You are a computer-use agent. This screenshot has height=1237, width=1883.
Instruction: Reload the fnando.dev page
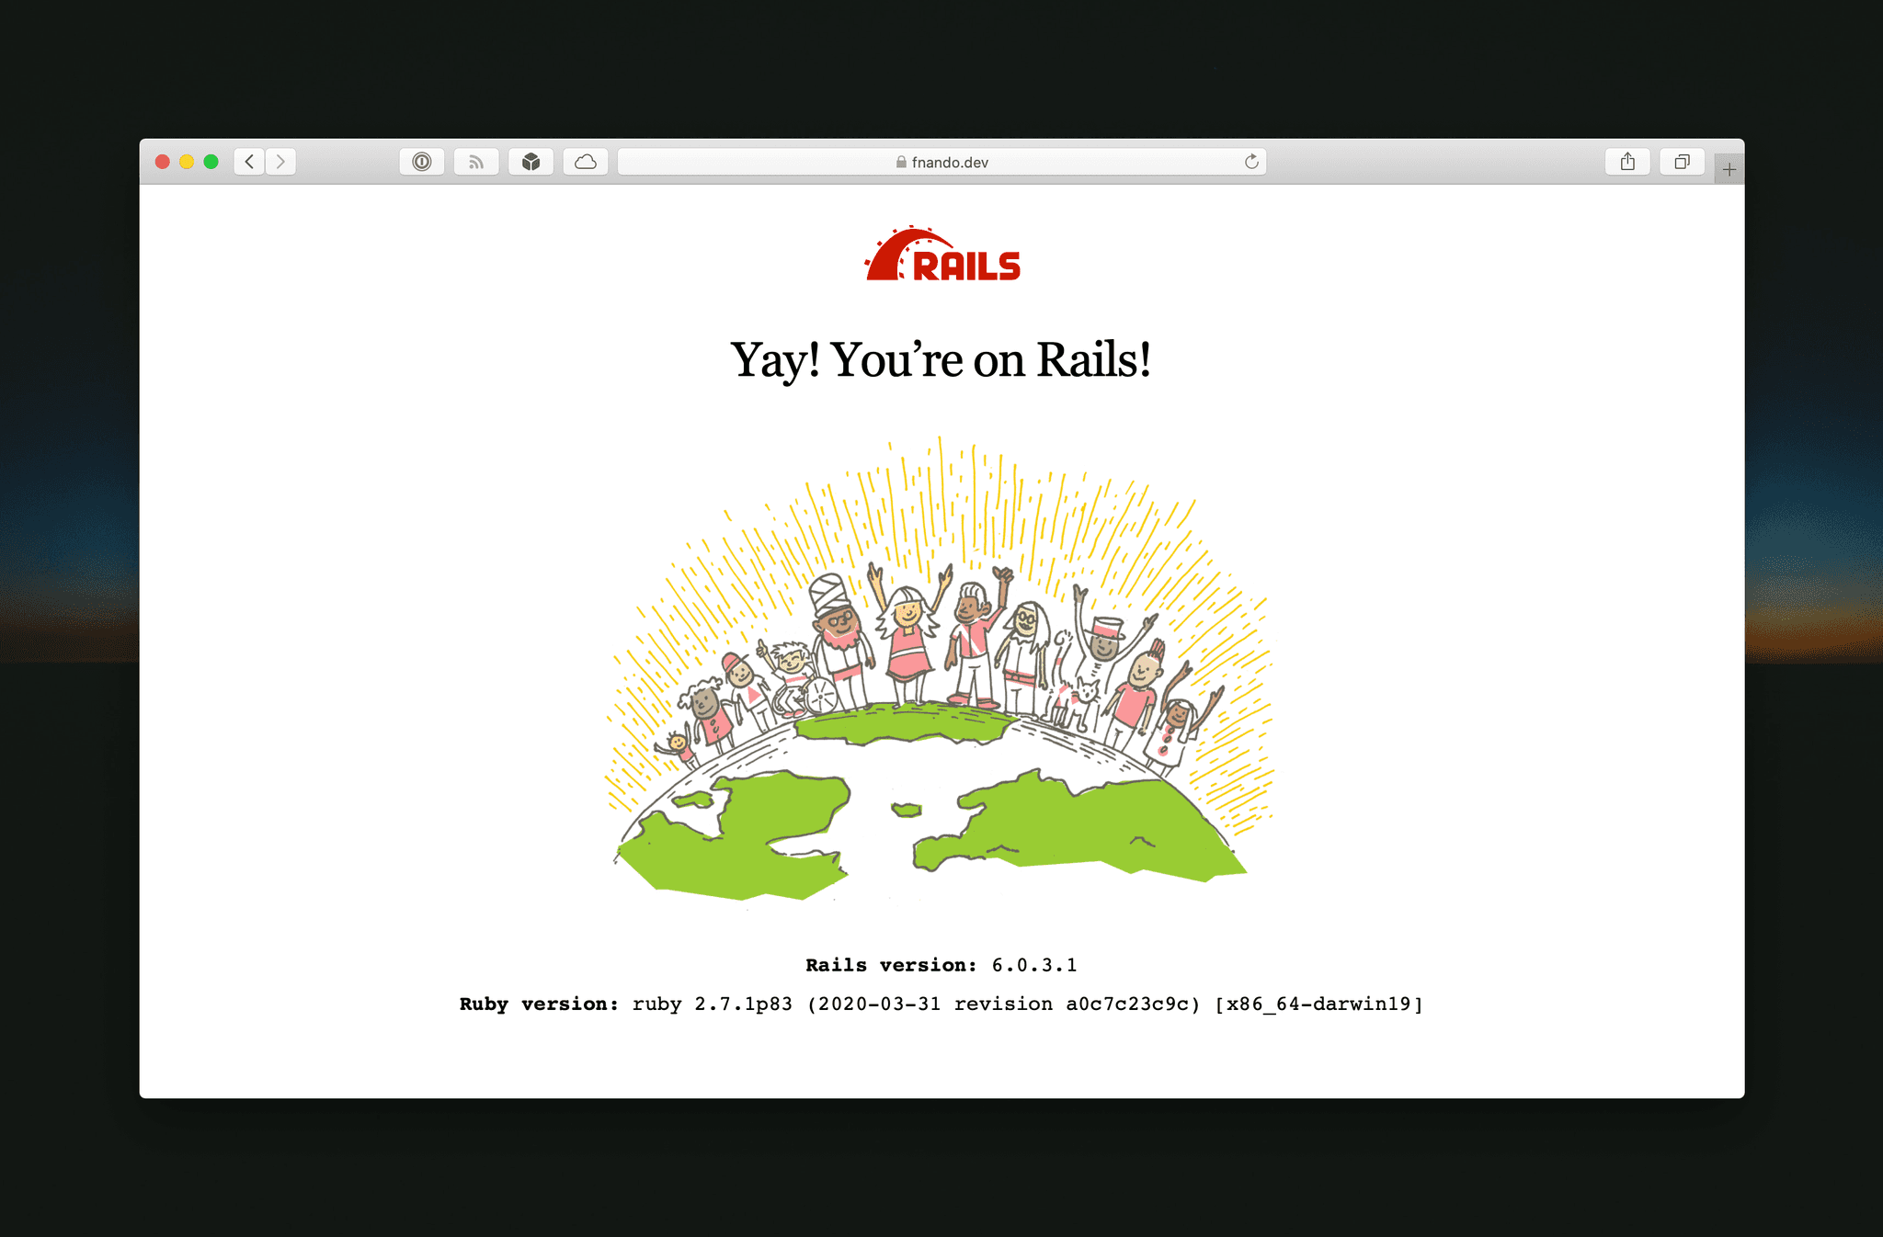pos(1251,162)
